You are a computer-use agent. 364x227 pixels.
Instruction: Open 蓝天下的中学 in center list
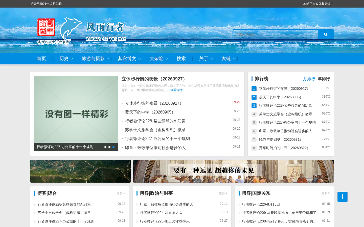(x=150, y=112)
